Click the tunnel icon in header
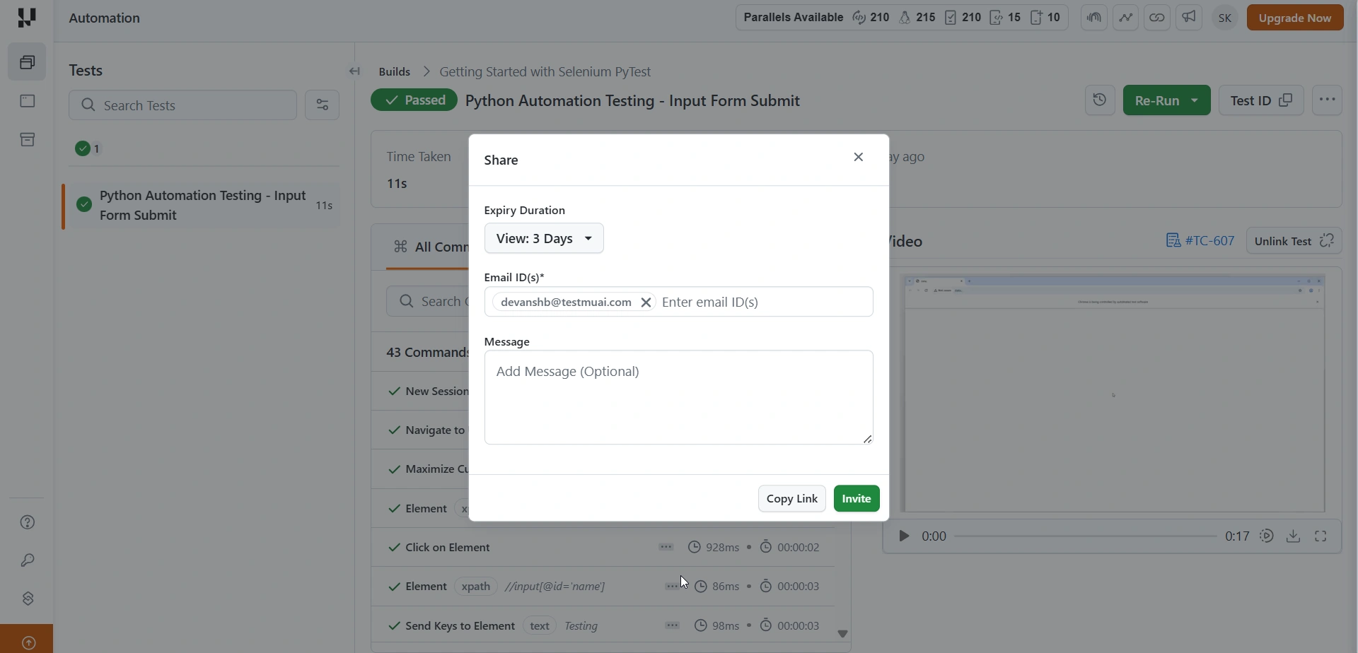1358x653 pixels. coord(1094,18)
